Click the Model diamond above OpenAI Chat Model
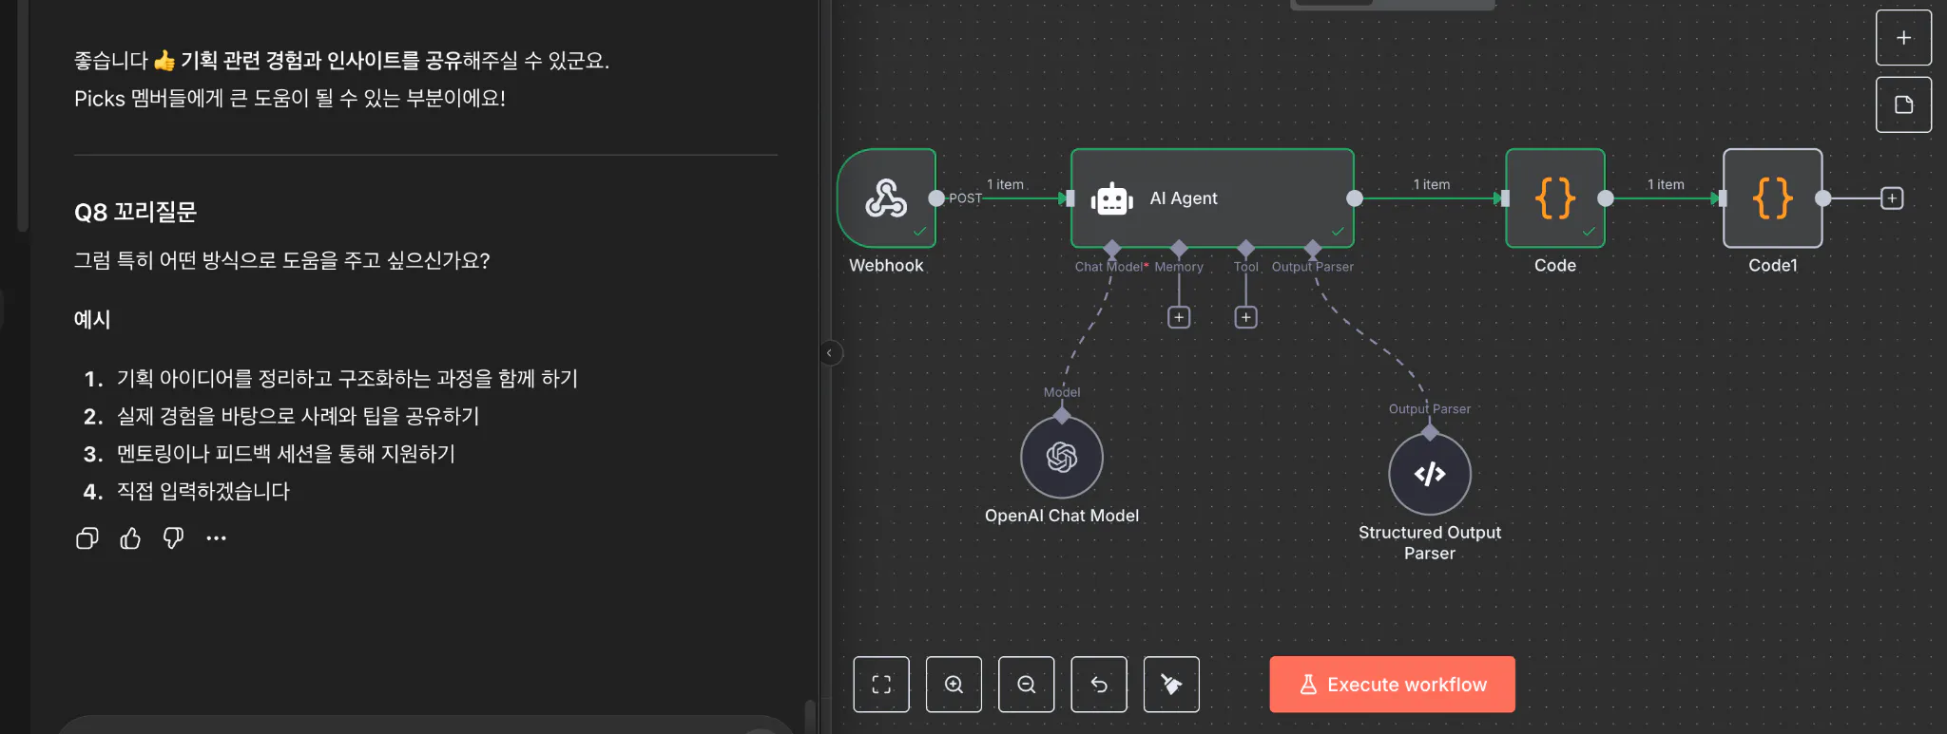 (1062, 415)
